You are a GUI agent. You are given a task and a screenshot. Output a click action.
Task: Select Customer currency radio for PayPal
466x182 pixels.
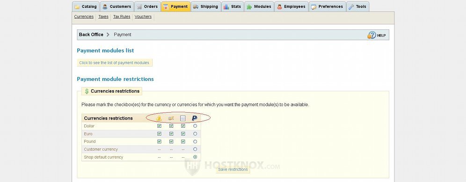click(x=195, y=149)
